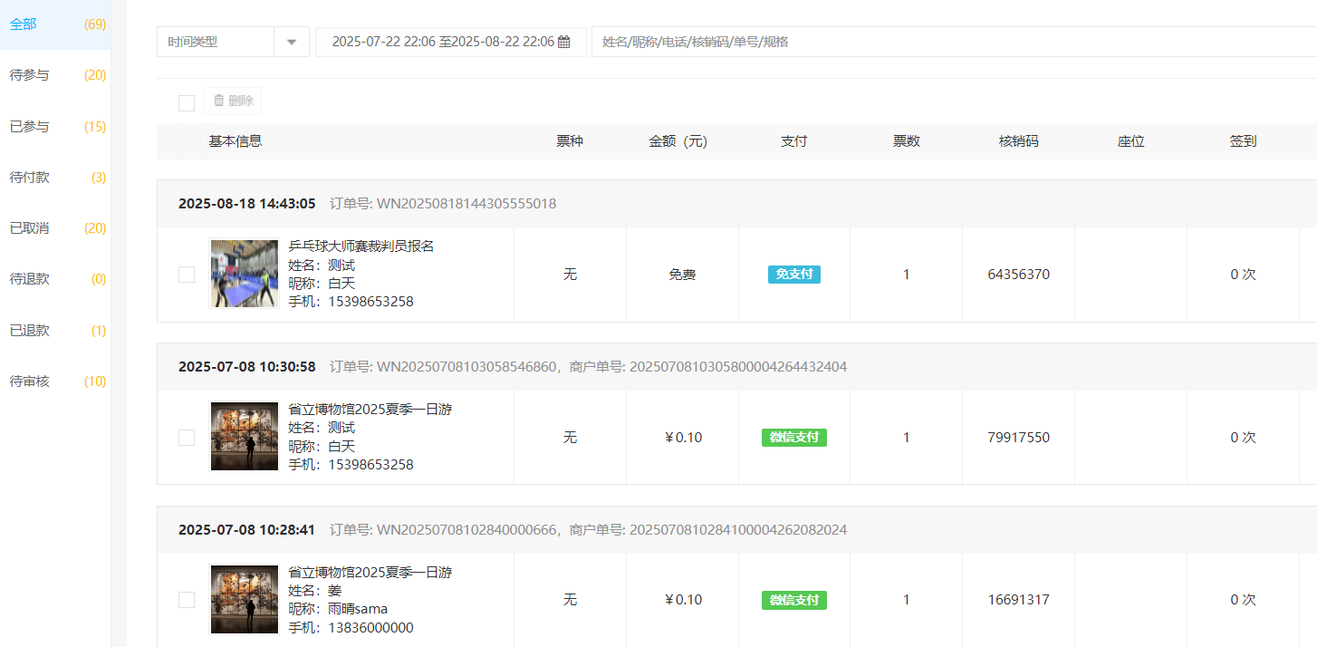
Task: Click order timestamp 2025-07-08 10:28:41
Action: coord(247,530)
